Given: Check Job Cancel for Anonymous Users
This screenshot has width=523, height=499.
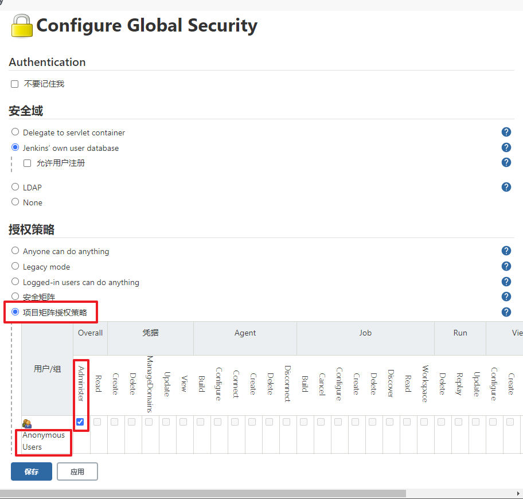Looking at the screenshot, I should click(x=321, y=422).
